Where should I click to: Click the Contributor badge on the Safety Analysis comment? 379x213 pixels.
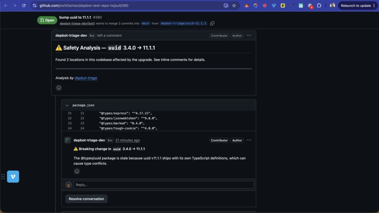pos(219,36)
